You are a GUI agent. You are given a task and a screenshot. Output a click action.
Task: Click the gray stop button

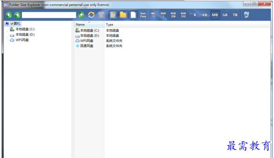tap(102, 15)
